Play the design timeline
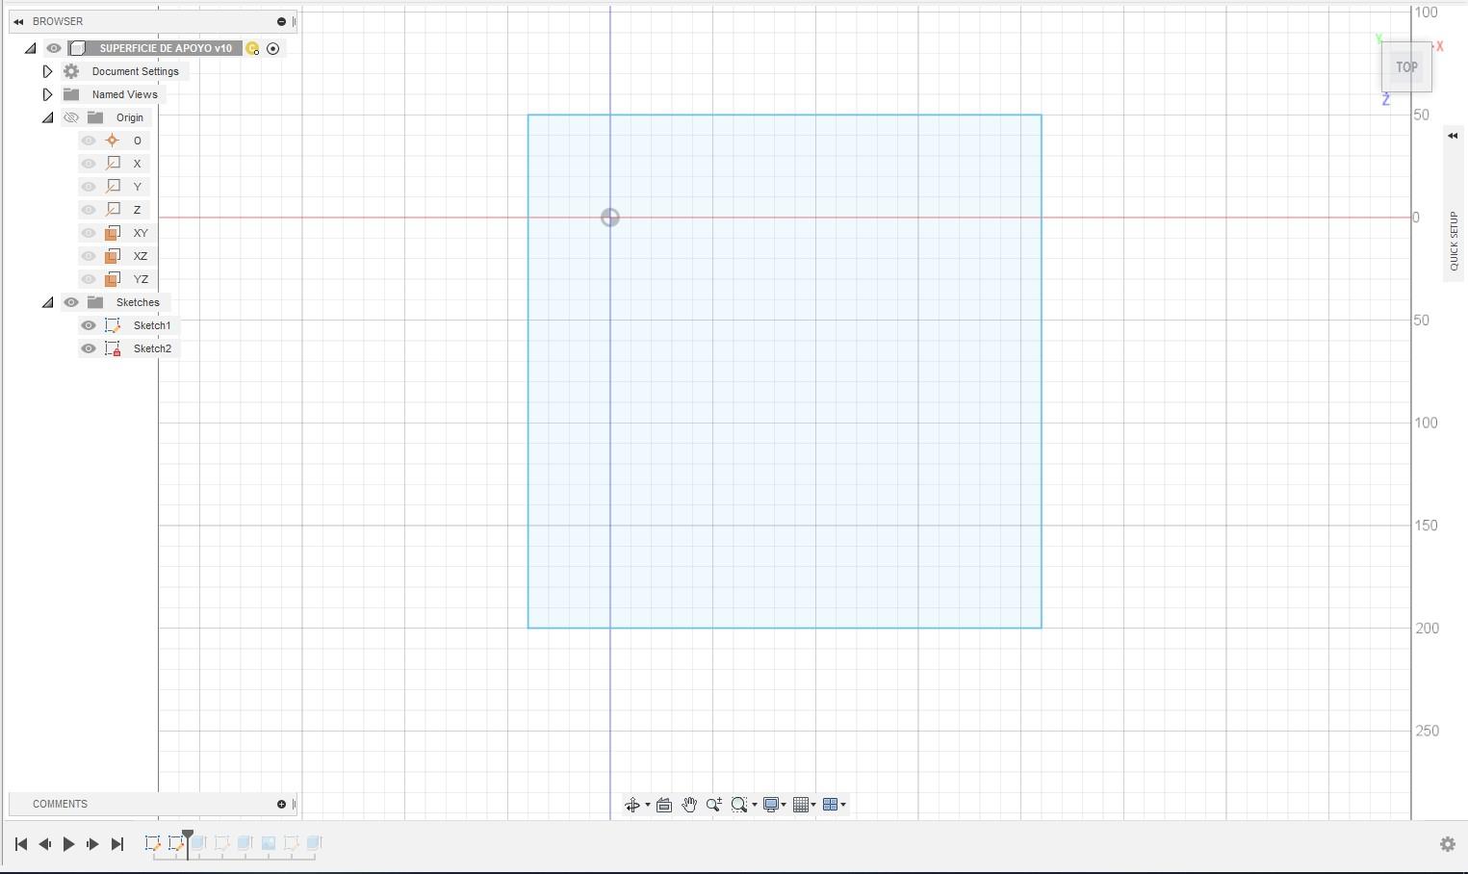The height and width of the screenshot is (874, 1468). pos(68,844)
